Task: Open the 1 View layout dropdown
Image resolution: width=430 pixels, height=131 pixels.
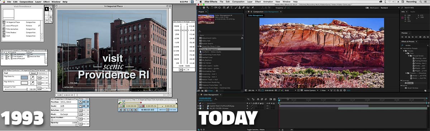Action: 325,91
